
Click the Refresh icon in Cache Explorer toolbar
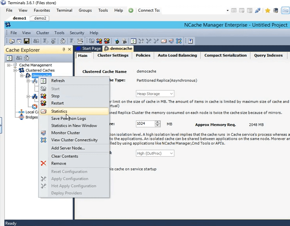coord(9,58)
